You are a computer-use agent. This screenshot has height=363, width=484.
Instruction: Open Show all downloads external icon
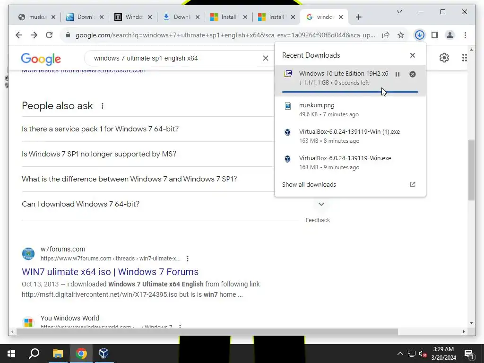tap(412, 184)
